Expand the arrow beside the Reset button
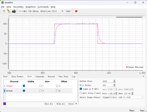The width and height of the screenshot is (147, 112). [x=76, y=104]
